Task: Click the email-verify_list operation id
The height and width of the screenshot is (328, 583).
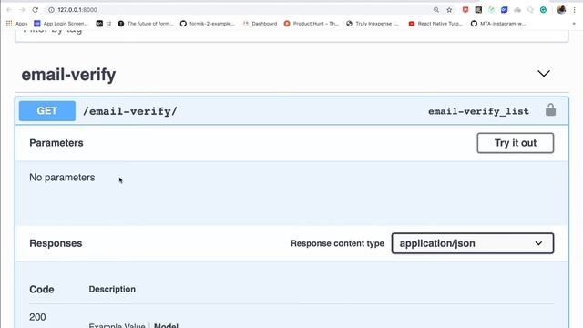Action: point(478,111)
